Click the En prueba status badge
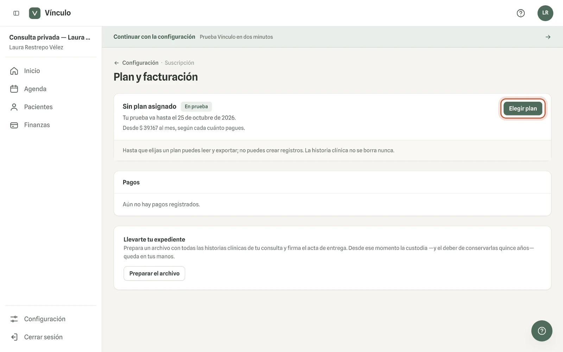Viewport: 563px width, 352px height. tap(196, 107)
